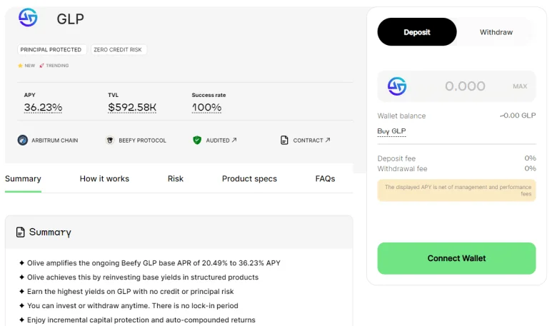The width and height of the screenshot is (552, 326).
Task: Click the GLP vault logo beside the title
Action: pos(28,17)
